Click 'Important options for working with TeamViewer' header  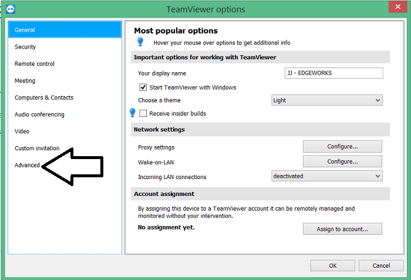260,57
